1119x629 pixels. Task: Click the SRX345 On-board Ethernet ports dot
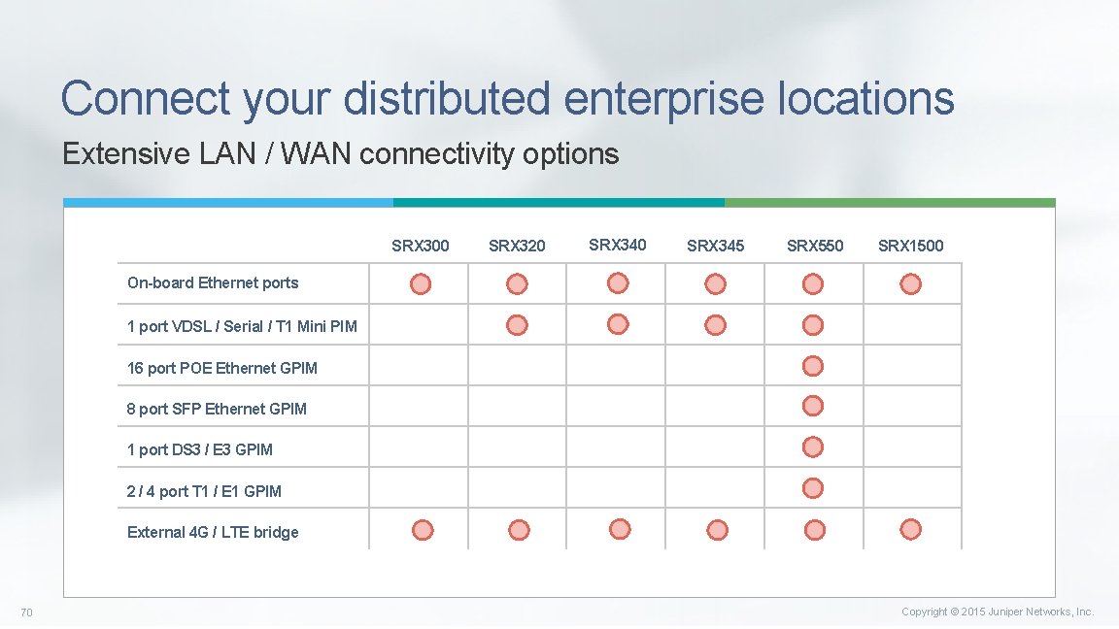click(x=715, y=283)
